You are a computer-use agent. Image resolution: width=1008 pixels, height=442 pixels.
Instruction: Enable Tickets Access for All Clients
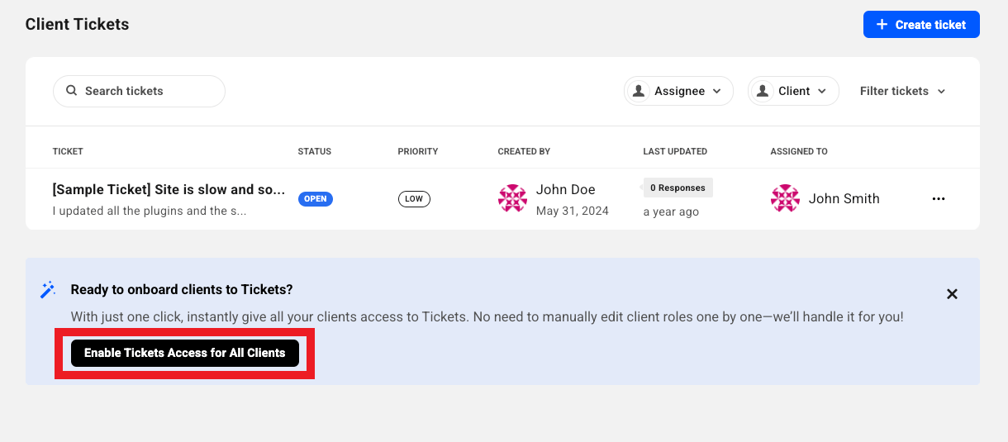pos(185,353)
